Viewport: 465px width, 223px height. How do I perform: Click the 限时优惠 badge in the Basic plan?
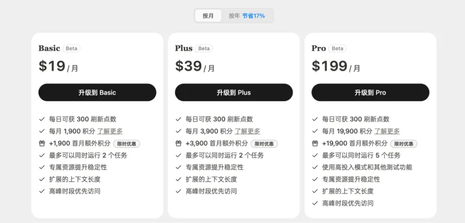[x=126, y=144]
